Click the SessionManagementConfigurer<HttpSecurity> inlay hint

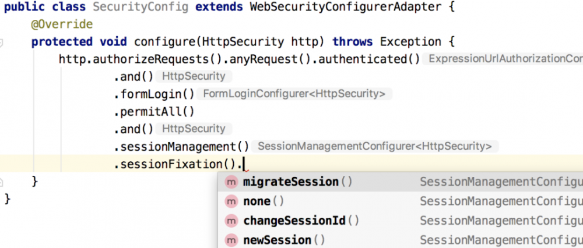click(375, 146)
